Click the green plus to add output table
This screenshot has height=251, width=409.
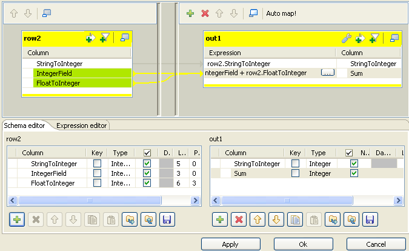(x=190, y=13)
